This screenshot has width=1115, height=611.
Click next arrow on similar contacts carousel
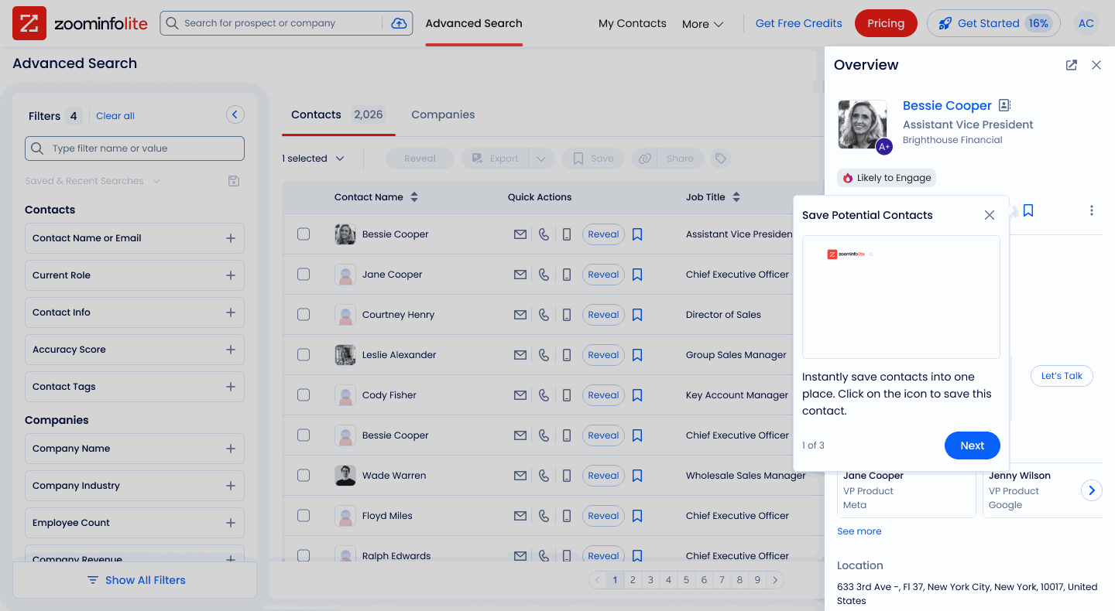pos(1092,490)
